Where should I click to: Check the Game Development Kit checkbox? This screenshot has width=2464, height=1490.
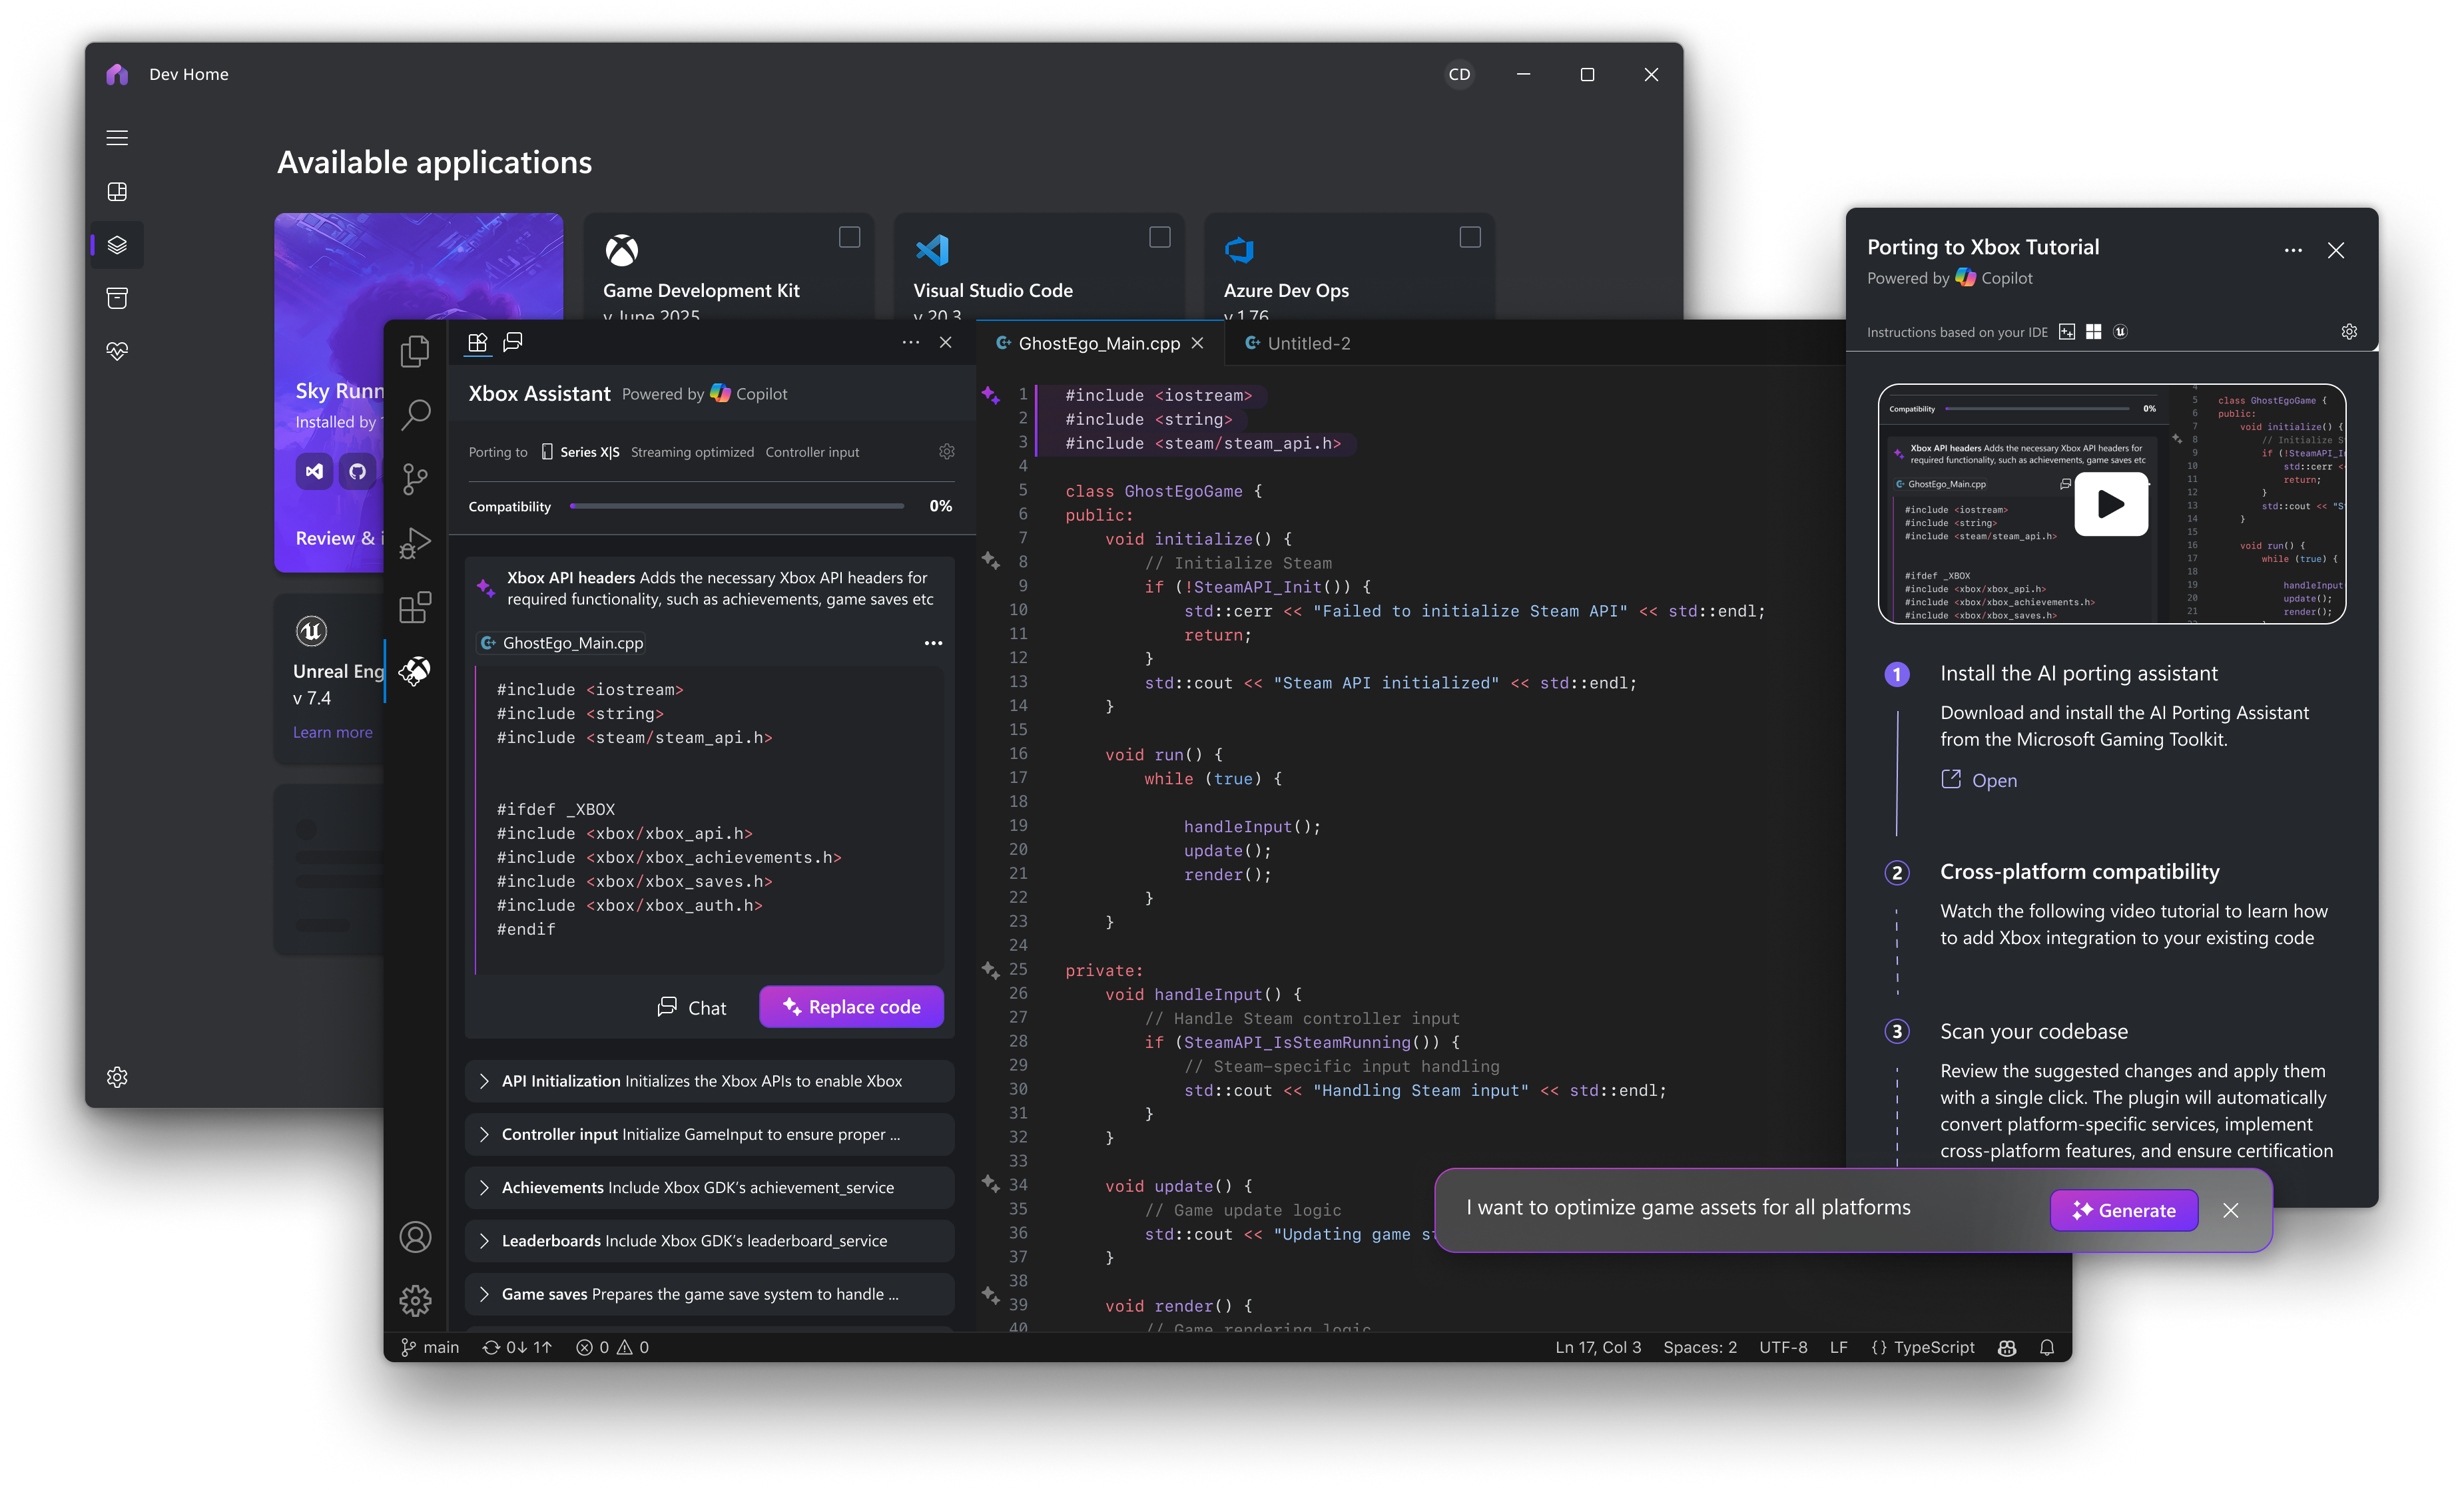click(x=849, y=237)
